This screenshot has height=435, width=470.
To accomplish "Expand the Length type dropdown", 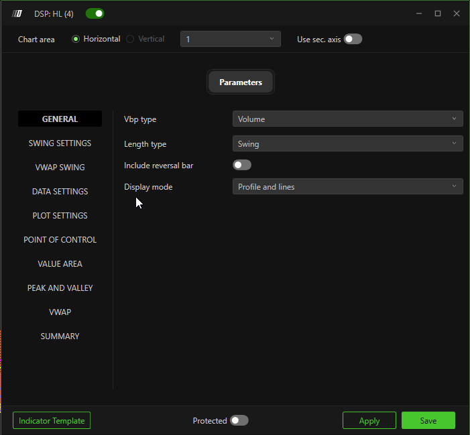I will click(x=347, y=143).
